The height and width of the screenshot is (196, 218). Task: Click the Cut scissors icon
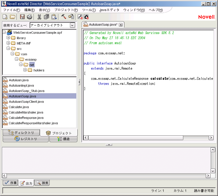tap(39, 17)
